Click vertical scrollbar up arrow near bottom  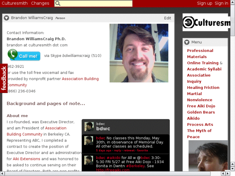(233, 164)
